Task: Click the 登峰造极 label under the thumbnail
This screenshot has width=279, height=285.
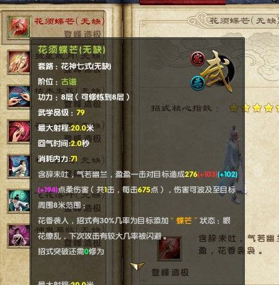Action: tap(170, 272)
